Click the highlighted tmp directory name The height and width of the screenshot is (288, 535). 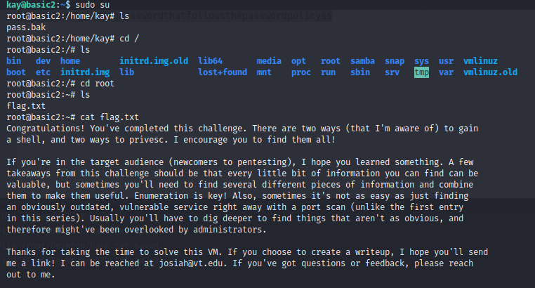point(421,72)
